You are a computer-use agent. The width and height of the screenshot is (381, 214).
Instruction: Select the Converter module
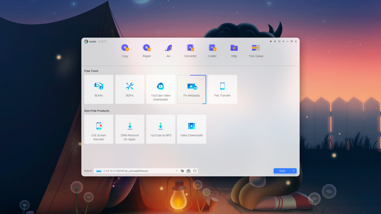point(190,51)
